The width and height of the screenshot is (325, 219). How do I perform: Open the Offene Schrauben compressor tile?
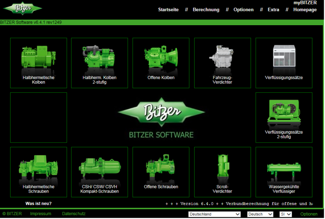[161, 172]
